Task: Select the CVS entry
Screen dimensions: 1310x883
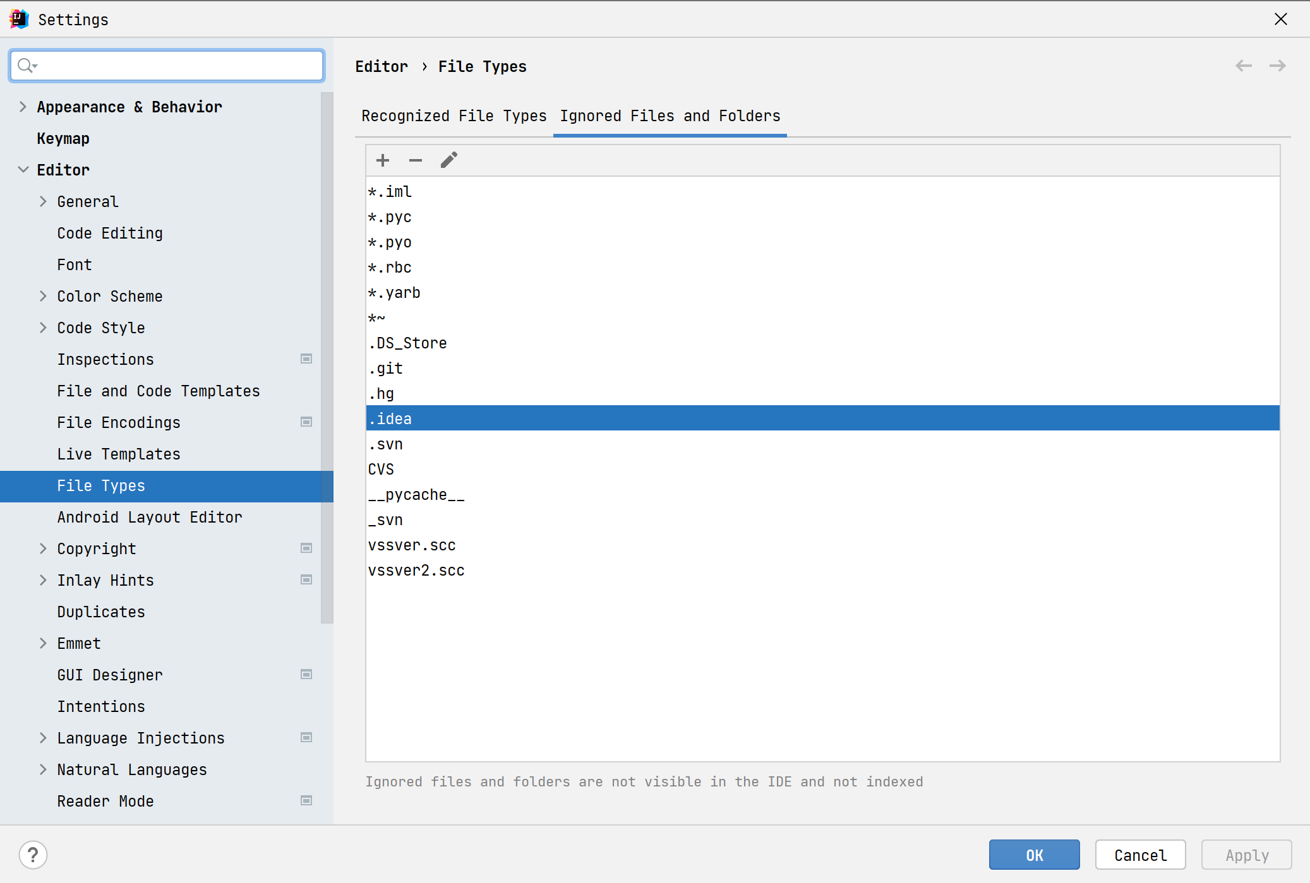Action: click(x=823, y=469)
